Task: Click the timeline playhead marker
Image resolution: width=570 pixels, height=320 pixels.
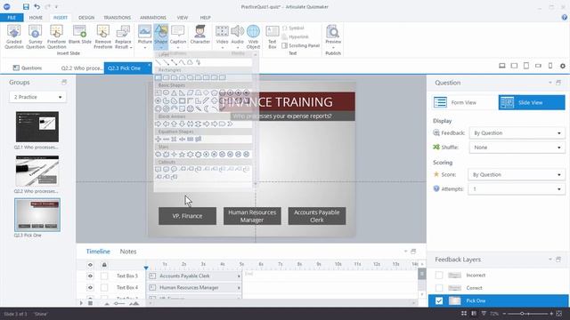Action: pyautogui.click(x=146, y=268)
